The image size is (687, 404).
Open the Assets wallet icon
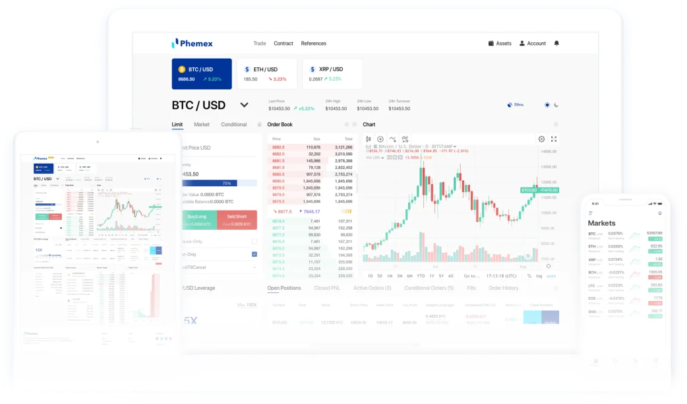pyautogui.click(x=491, y=44)
